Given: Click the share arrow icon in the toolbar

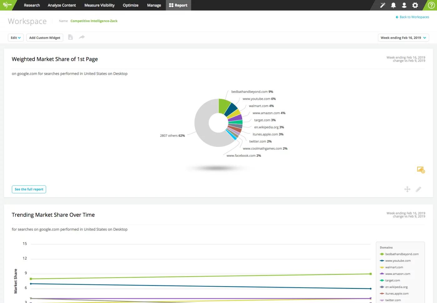Looking at the screenshot, I should [x=82, y=37].
